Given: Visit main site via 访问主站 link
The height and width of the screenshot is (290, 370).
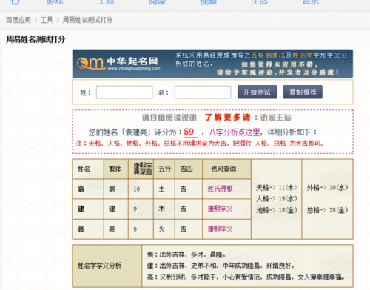Looking at the screenshot, I should 276,118.
